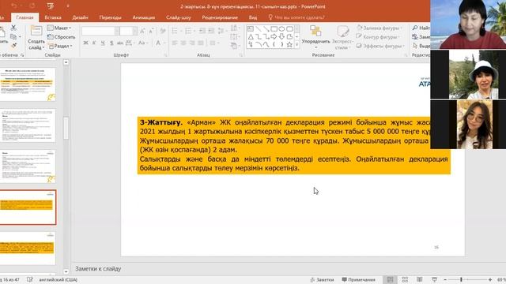Open the font name combo box
The width and height of the screenshot is (506, 284).
click(x=100, y=31)
